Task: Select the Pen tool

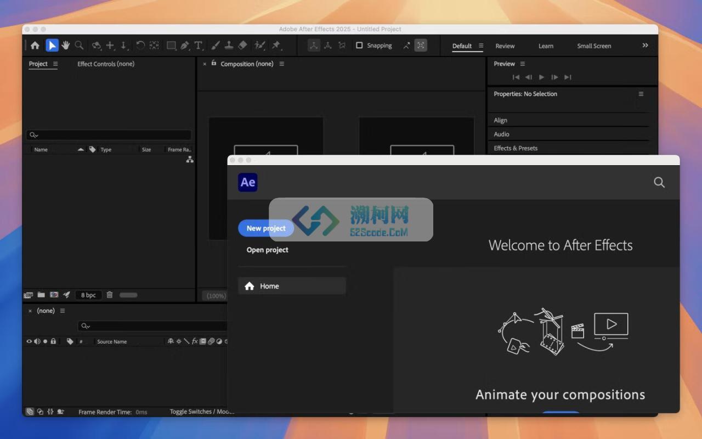Action: coord(185,46)
